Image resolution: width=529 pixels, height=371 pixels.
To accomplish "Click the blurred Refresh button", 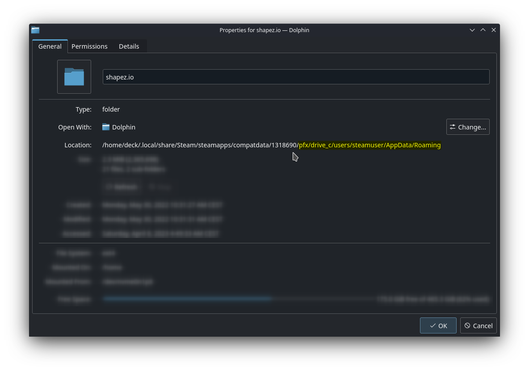I will click(122, 187).
